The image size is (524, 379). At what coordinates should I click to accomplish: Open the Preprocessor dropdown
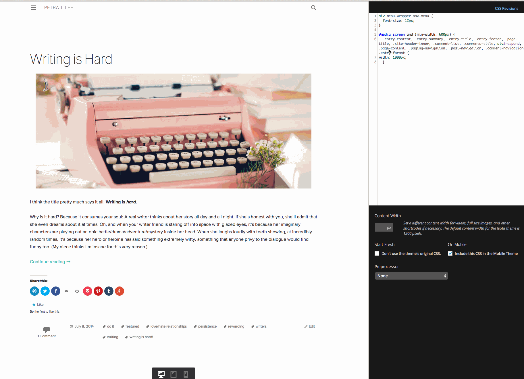[411, 276]
